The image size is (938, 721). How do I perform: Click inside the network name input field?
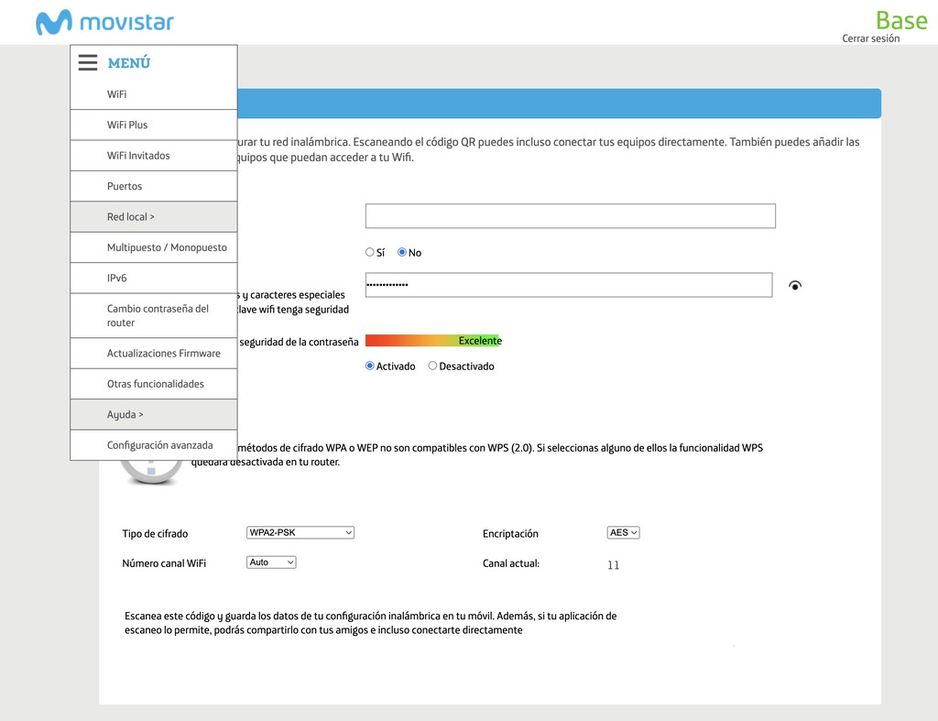pos(569,215)
